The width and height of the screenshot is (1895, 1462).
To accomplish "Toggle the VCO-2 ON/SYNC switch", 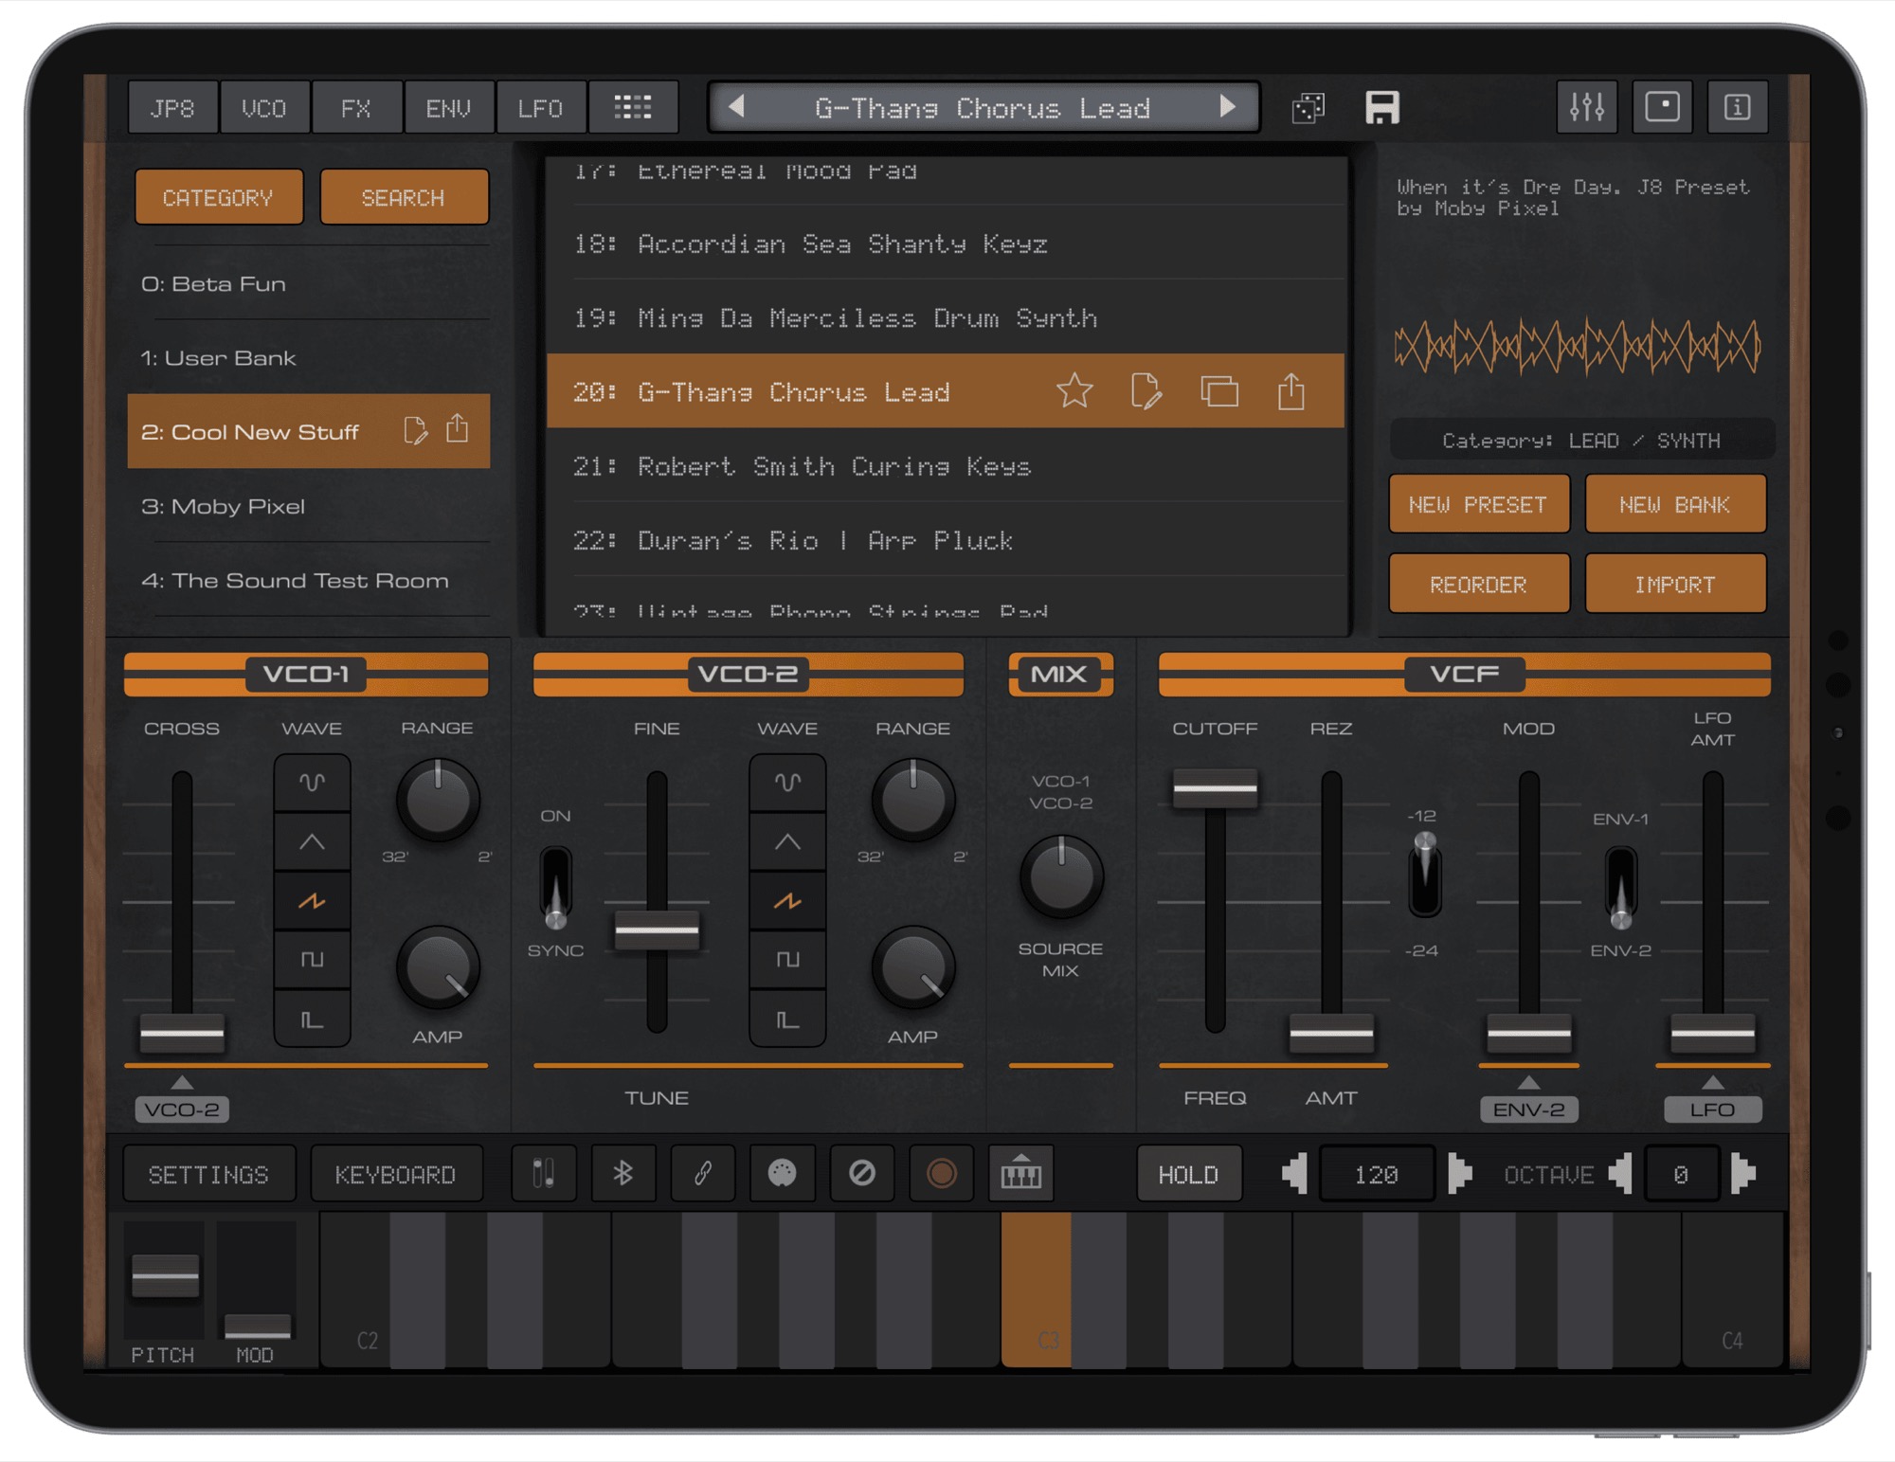I will tap(555, 887).
